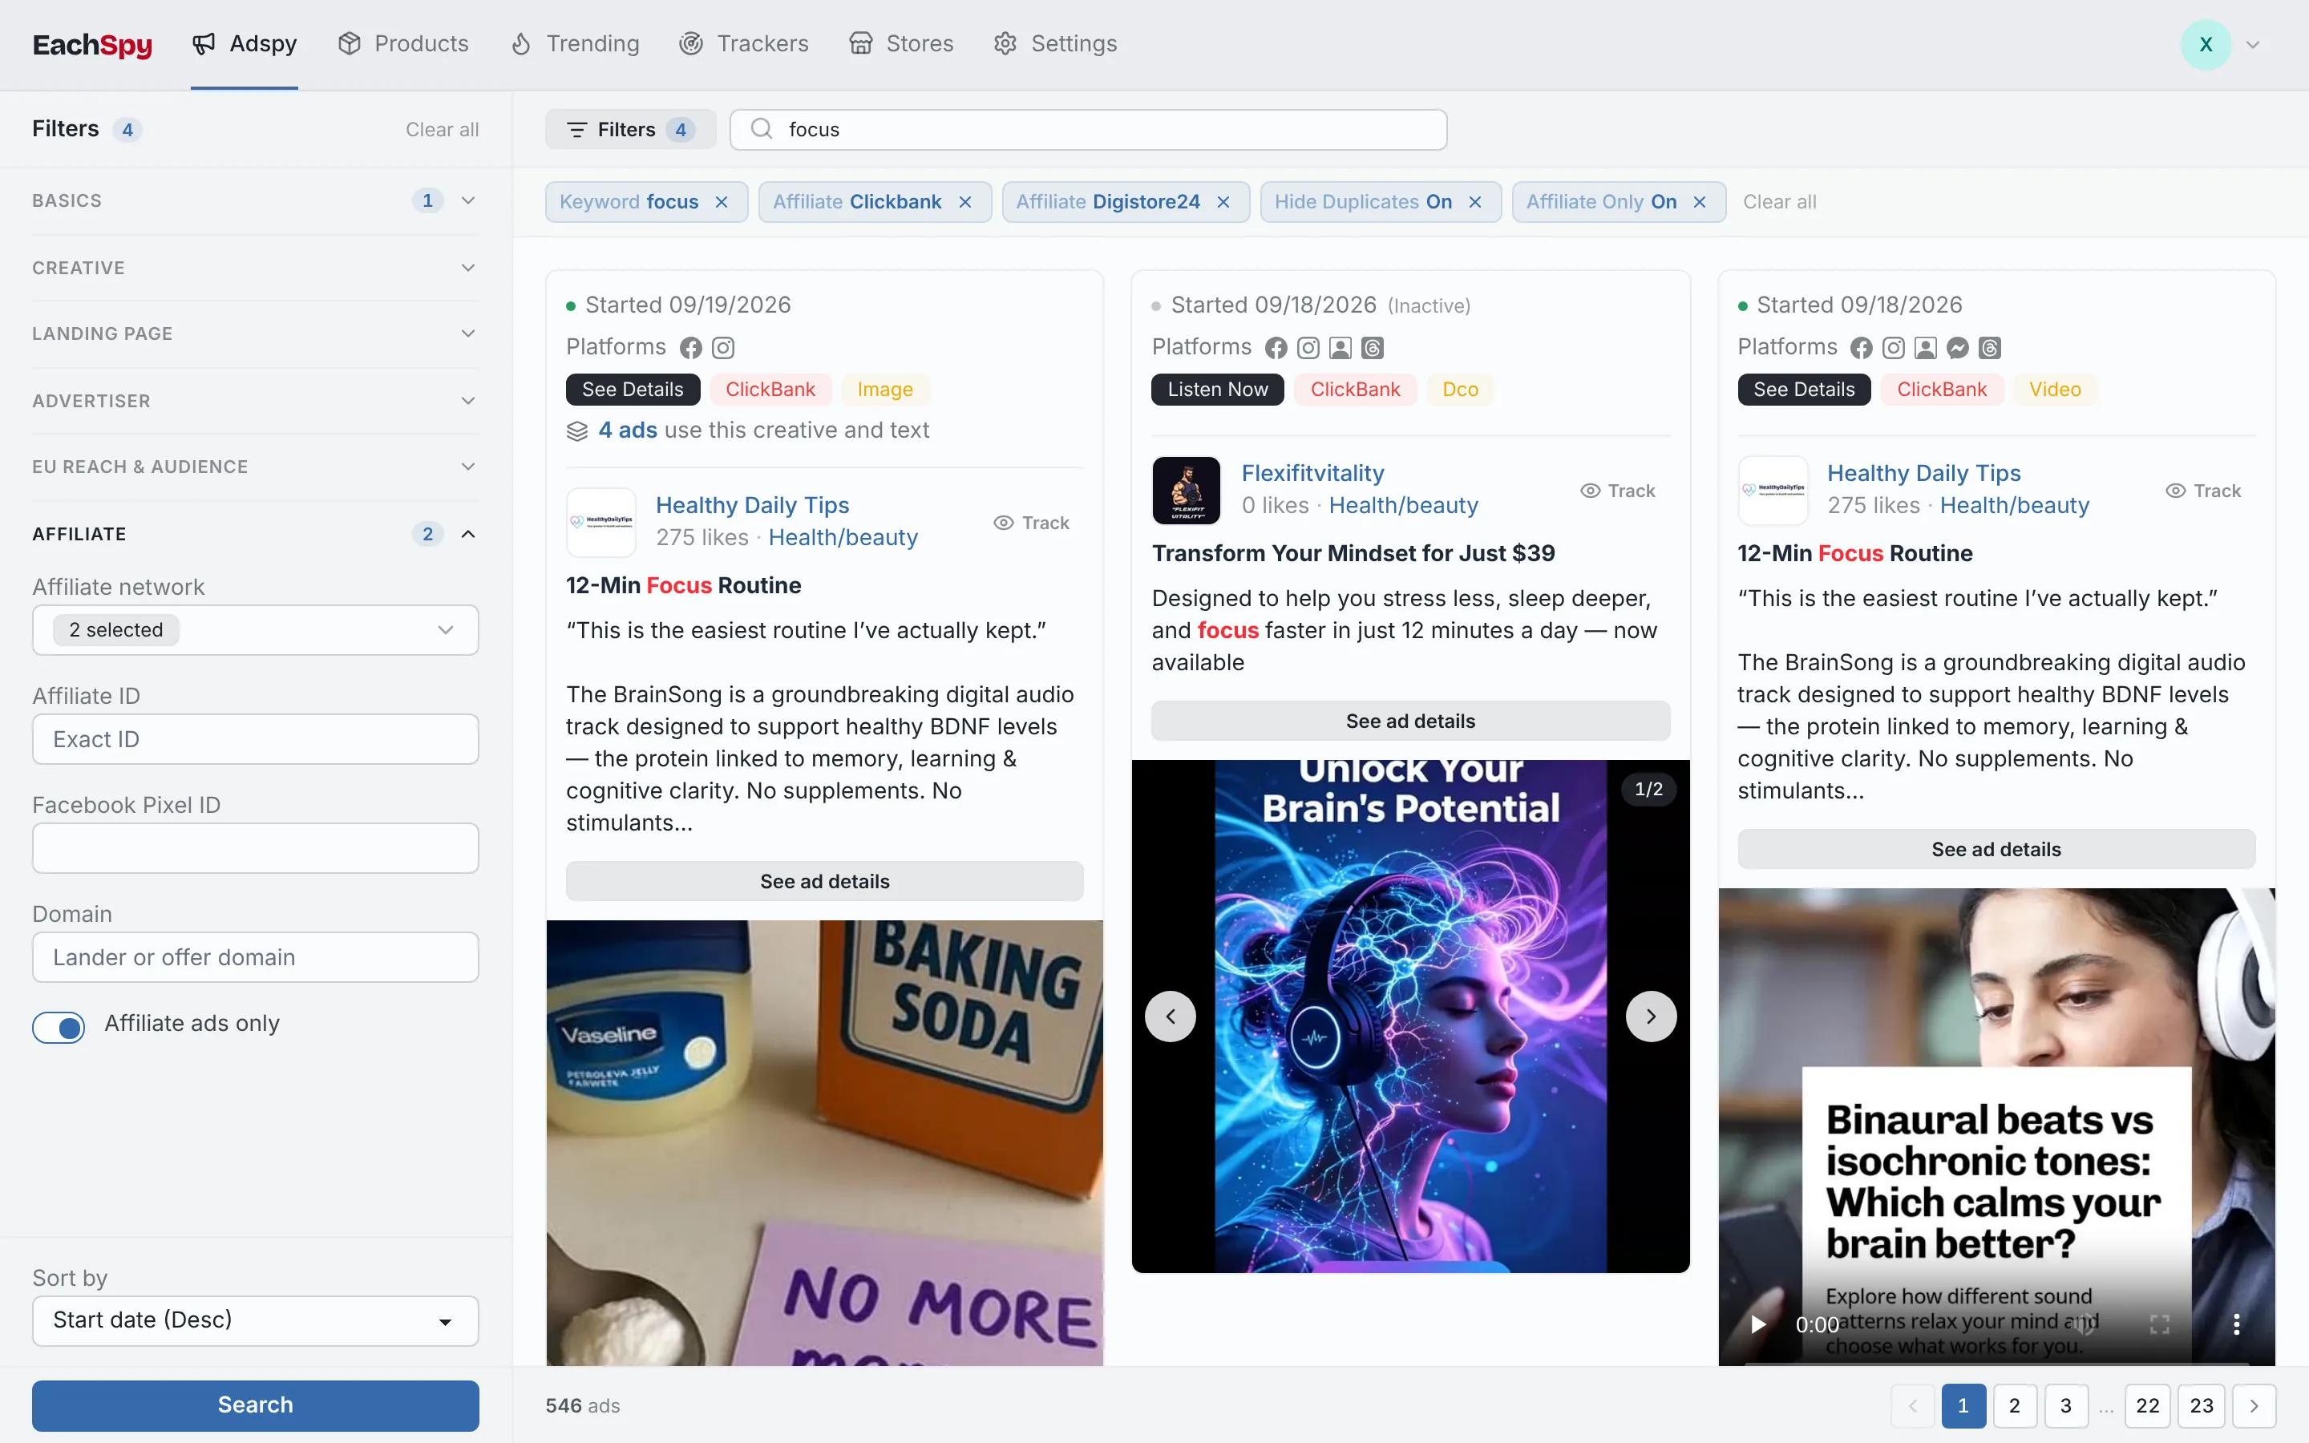Open the video more options menu
Screen dimensions: 2309x1443
(x=2237, y=1324)
